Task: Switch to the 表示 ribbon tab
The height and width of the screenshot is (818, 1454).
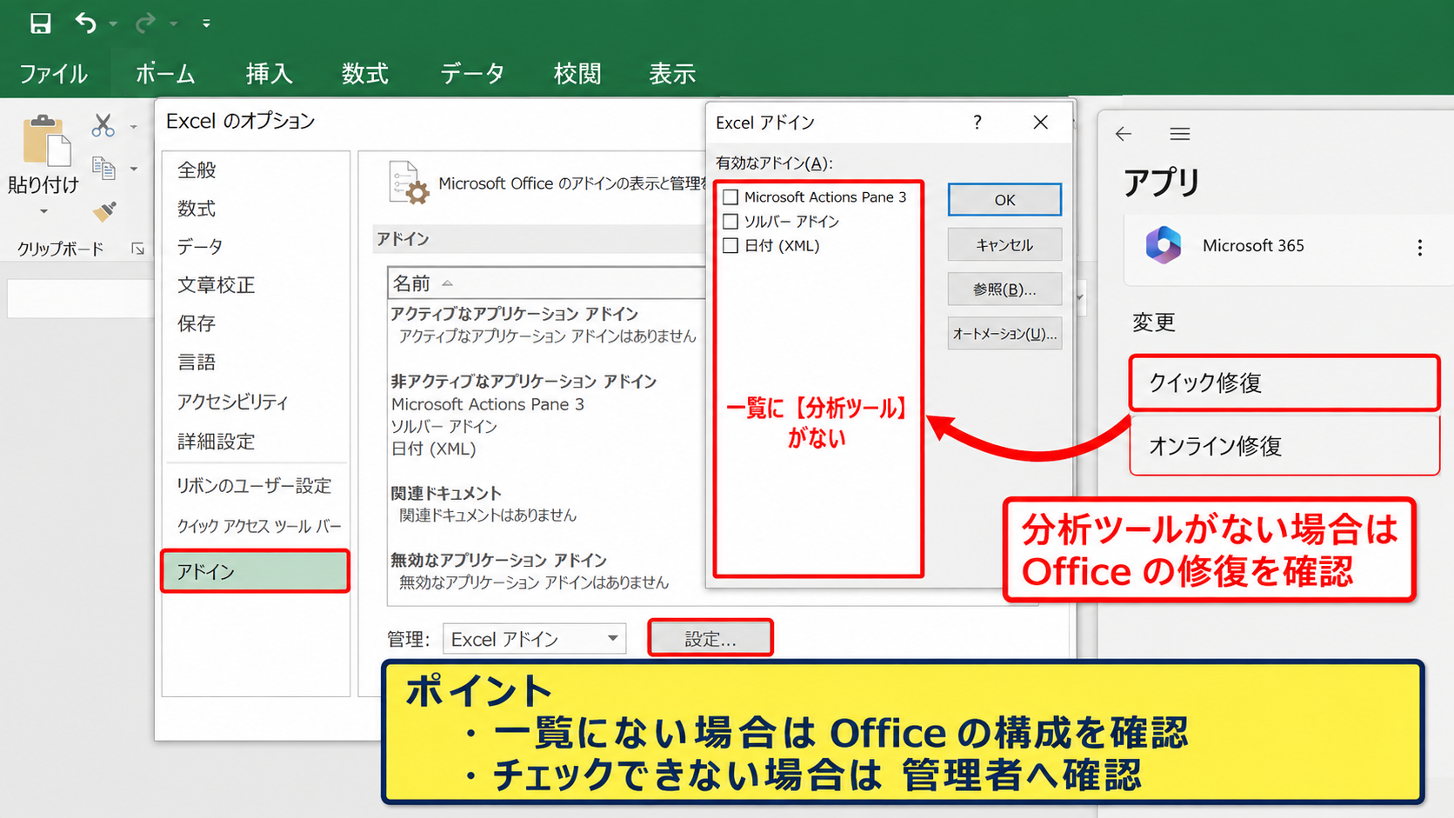Action: (x=672, y=74)
